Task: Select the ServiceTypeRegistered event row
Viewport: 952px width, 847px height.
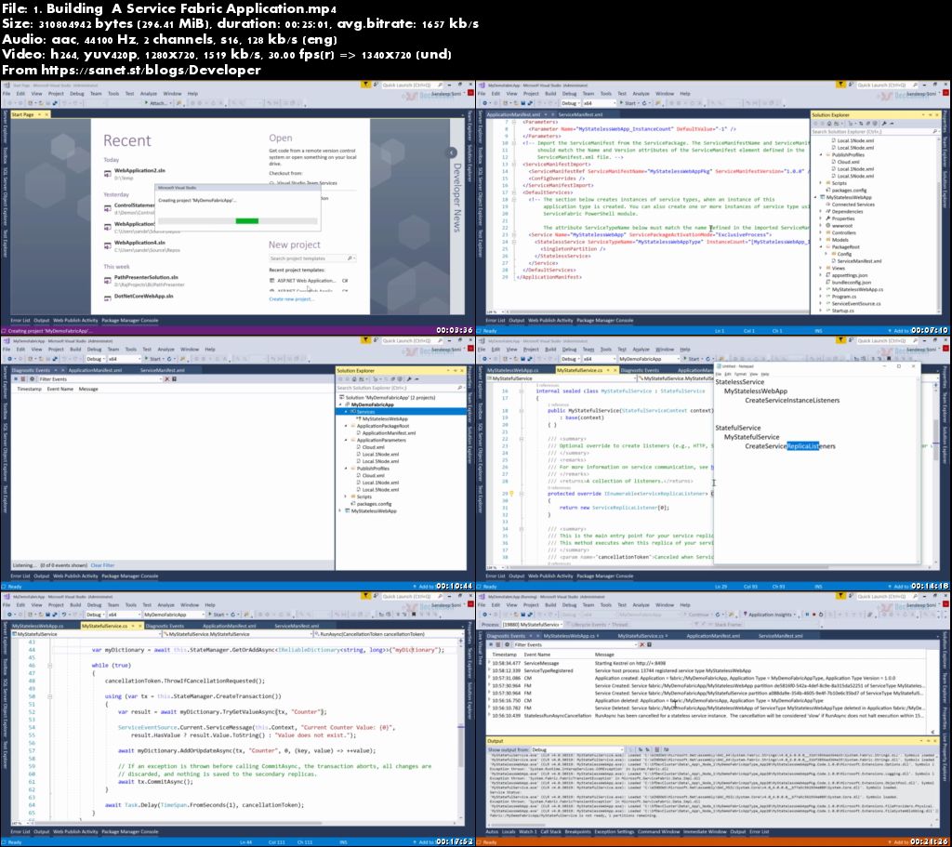Action: 707,670
